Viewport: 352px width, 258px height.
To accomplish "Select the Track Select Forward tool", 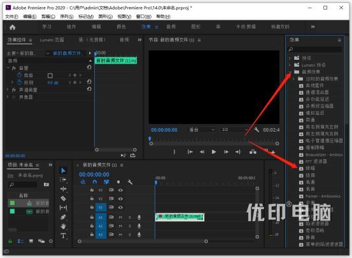I will [x=63, y=180].
